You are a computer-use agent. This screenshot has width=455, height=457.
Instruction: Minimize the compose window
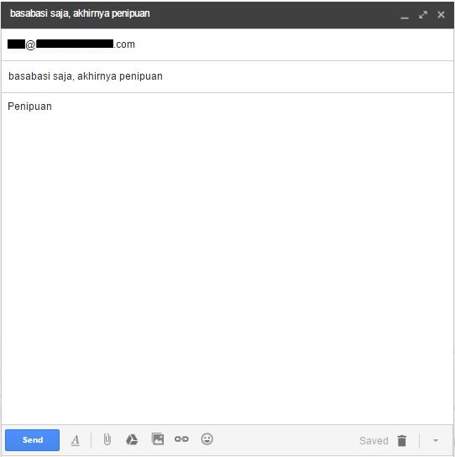click(x=405, y=15)
